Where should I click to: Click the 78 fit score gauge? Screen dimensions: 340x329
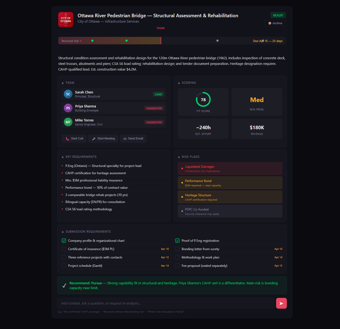(x=203, y=100)
